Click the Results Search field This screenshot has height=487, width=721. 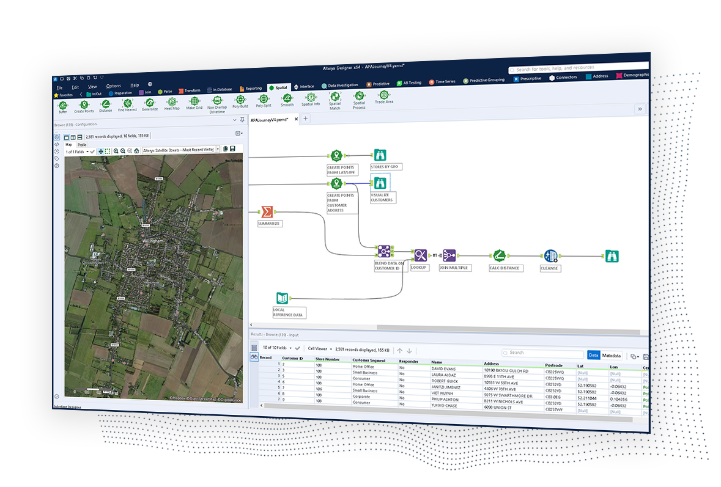click(542, 353)
